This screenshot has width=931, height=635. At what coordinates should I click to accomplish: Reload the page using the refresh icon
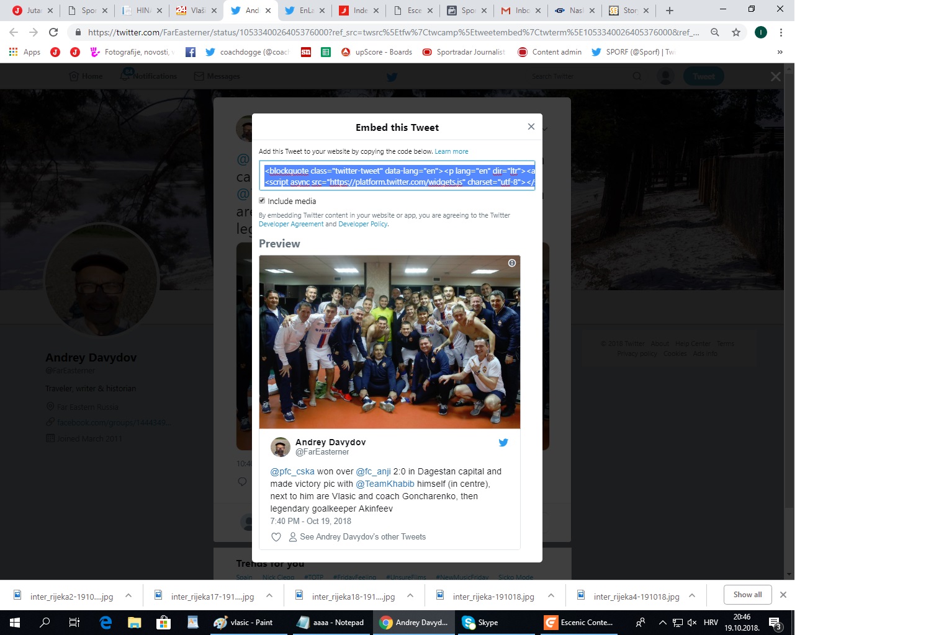tap(53, 32)
